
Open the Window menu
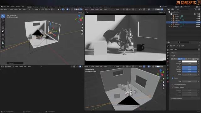(18, 7)
